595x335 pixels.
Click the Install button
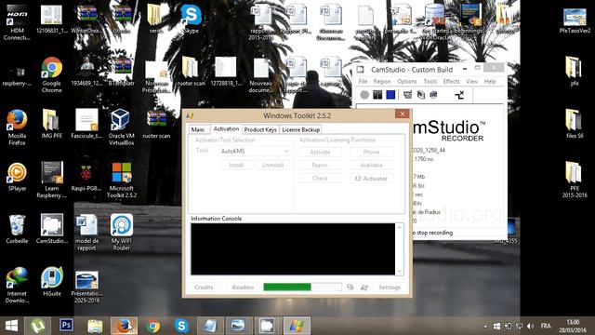pyautogui.click(x=236, y=165)
